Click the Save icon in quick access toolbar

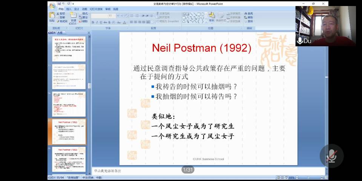point(59,3)
